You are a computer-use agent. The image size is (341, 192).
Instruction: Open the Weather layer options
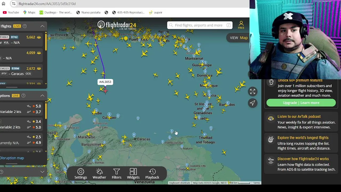click(99, 174)
